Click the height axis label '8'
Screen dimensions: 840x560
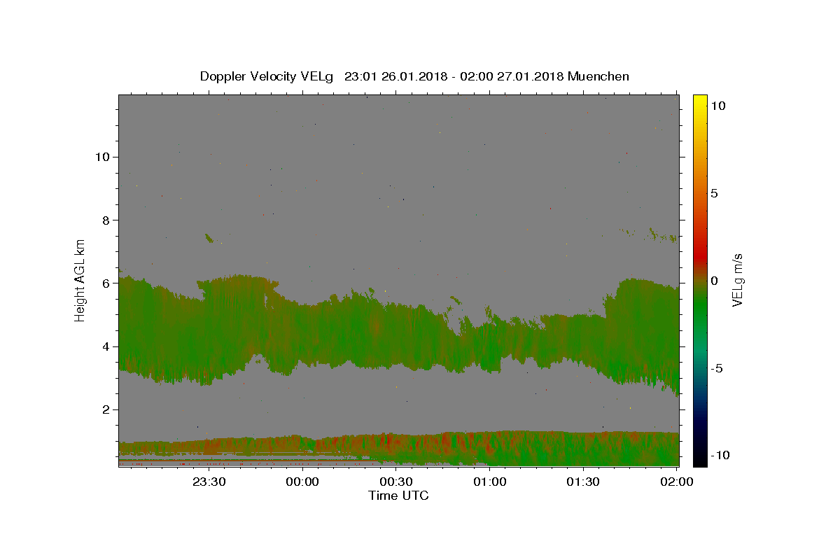(104, 220)
